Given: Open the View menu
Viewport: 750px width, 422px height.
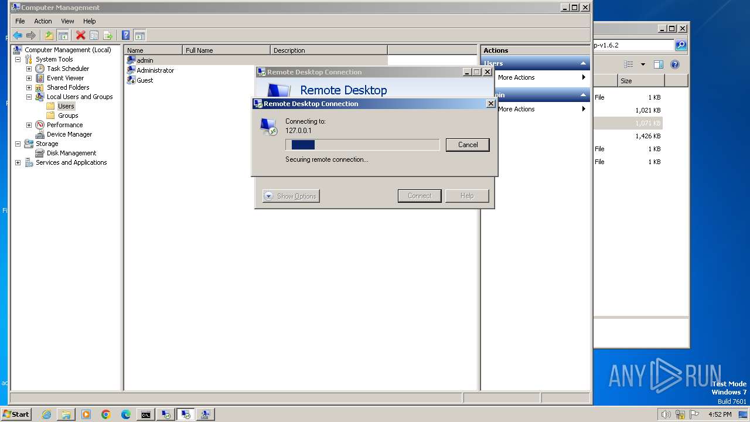Looking at the screenshot, I should click(x=67, y=21).
